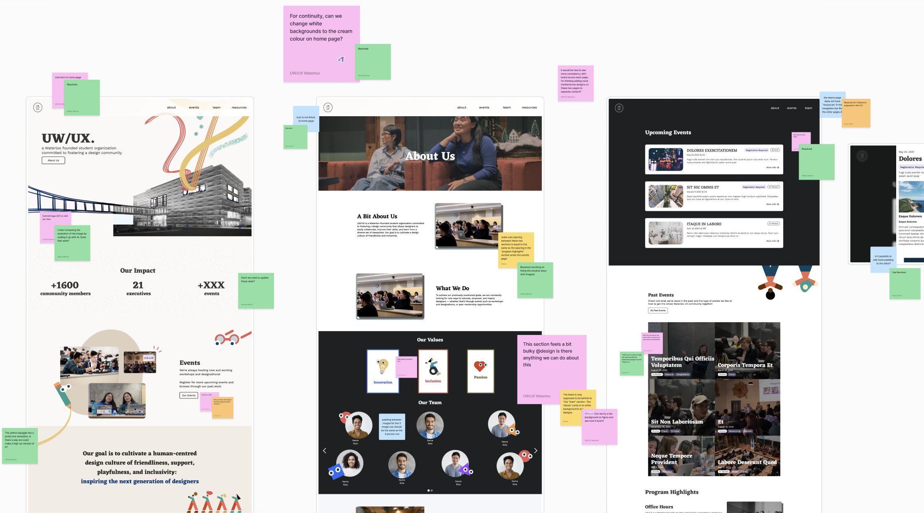Screen dimensions: 924x513
Task: Click the All Past Events button
Action: (x=658, y=310)
